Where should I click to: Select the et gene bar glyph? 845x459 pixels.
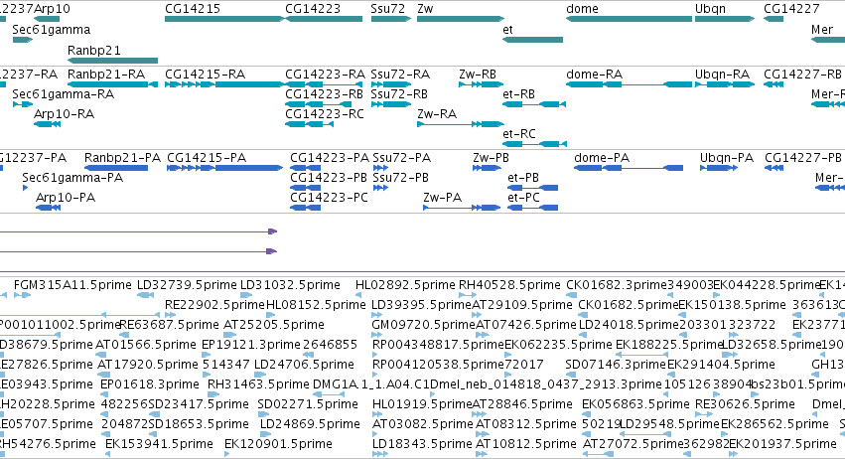532,40
